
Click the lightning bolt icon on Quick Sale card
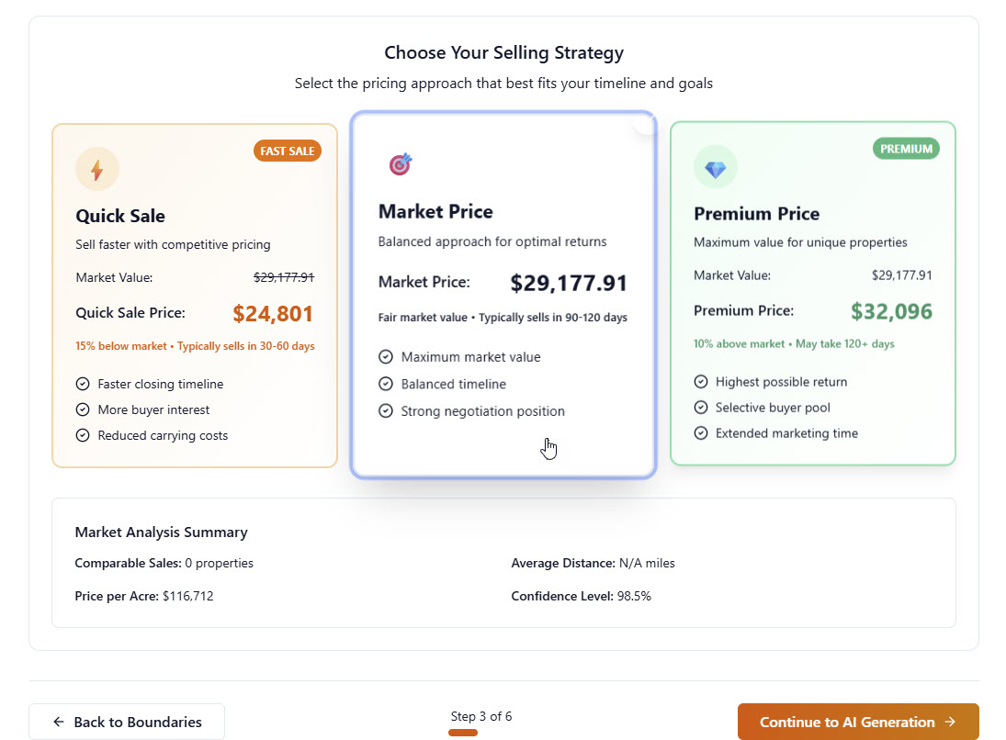pyautogui.click(x=96, y=169)
